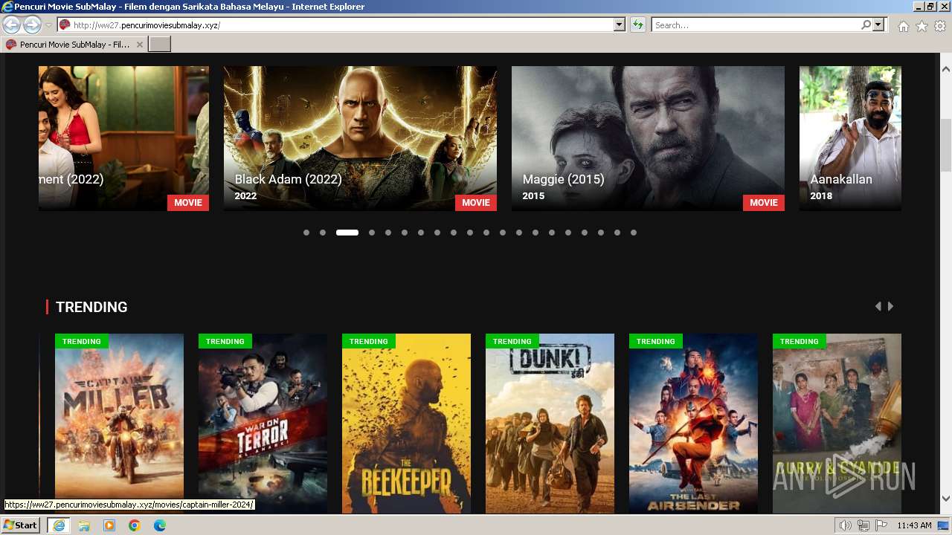Click the 11:43 AM system clock
952x535 pixels.
point(914,525)
